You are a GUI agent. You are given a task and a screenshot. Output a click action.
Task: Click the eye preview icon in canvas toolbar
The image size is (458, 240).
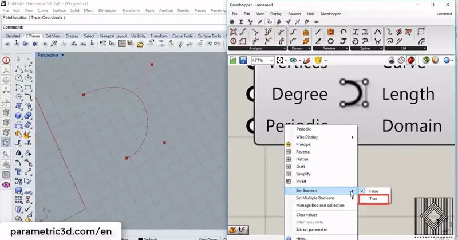click(x=294, y=60)
